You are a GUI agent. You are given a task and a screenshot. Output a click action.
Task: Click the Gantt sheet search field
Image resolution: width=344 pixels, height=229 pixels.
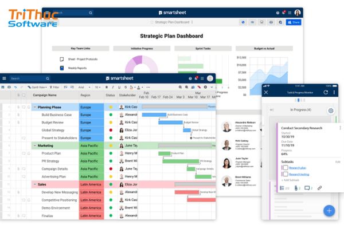coord(30,78)
